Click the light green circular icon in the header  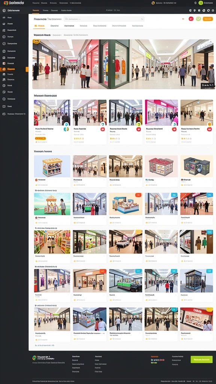[x=198, y=19]
